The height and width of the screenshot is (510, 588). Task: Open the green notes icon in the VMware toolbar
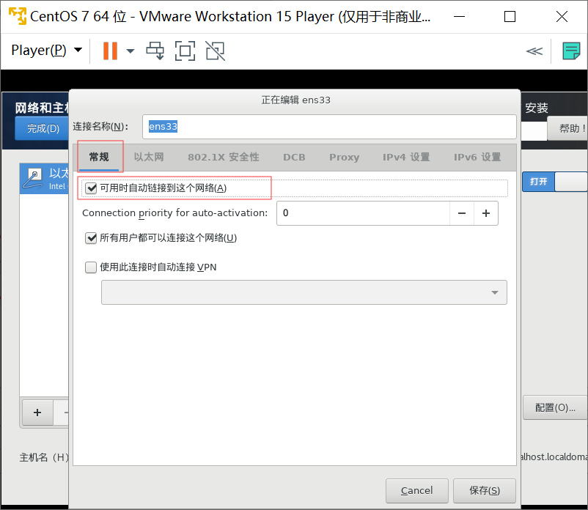coord(571,51)
